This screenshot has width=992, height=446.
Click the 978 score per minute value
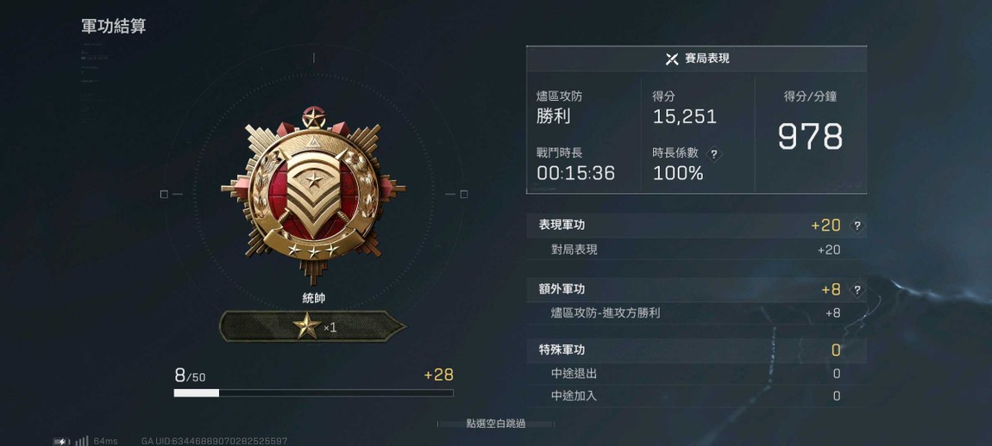810,136
